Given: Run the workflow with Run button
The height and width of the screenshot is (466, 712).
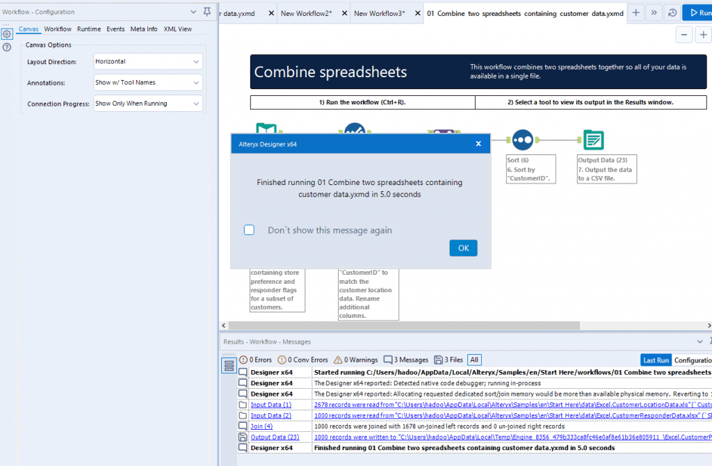Looking at the screenshot, I should (x=698, y=13).
